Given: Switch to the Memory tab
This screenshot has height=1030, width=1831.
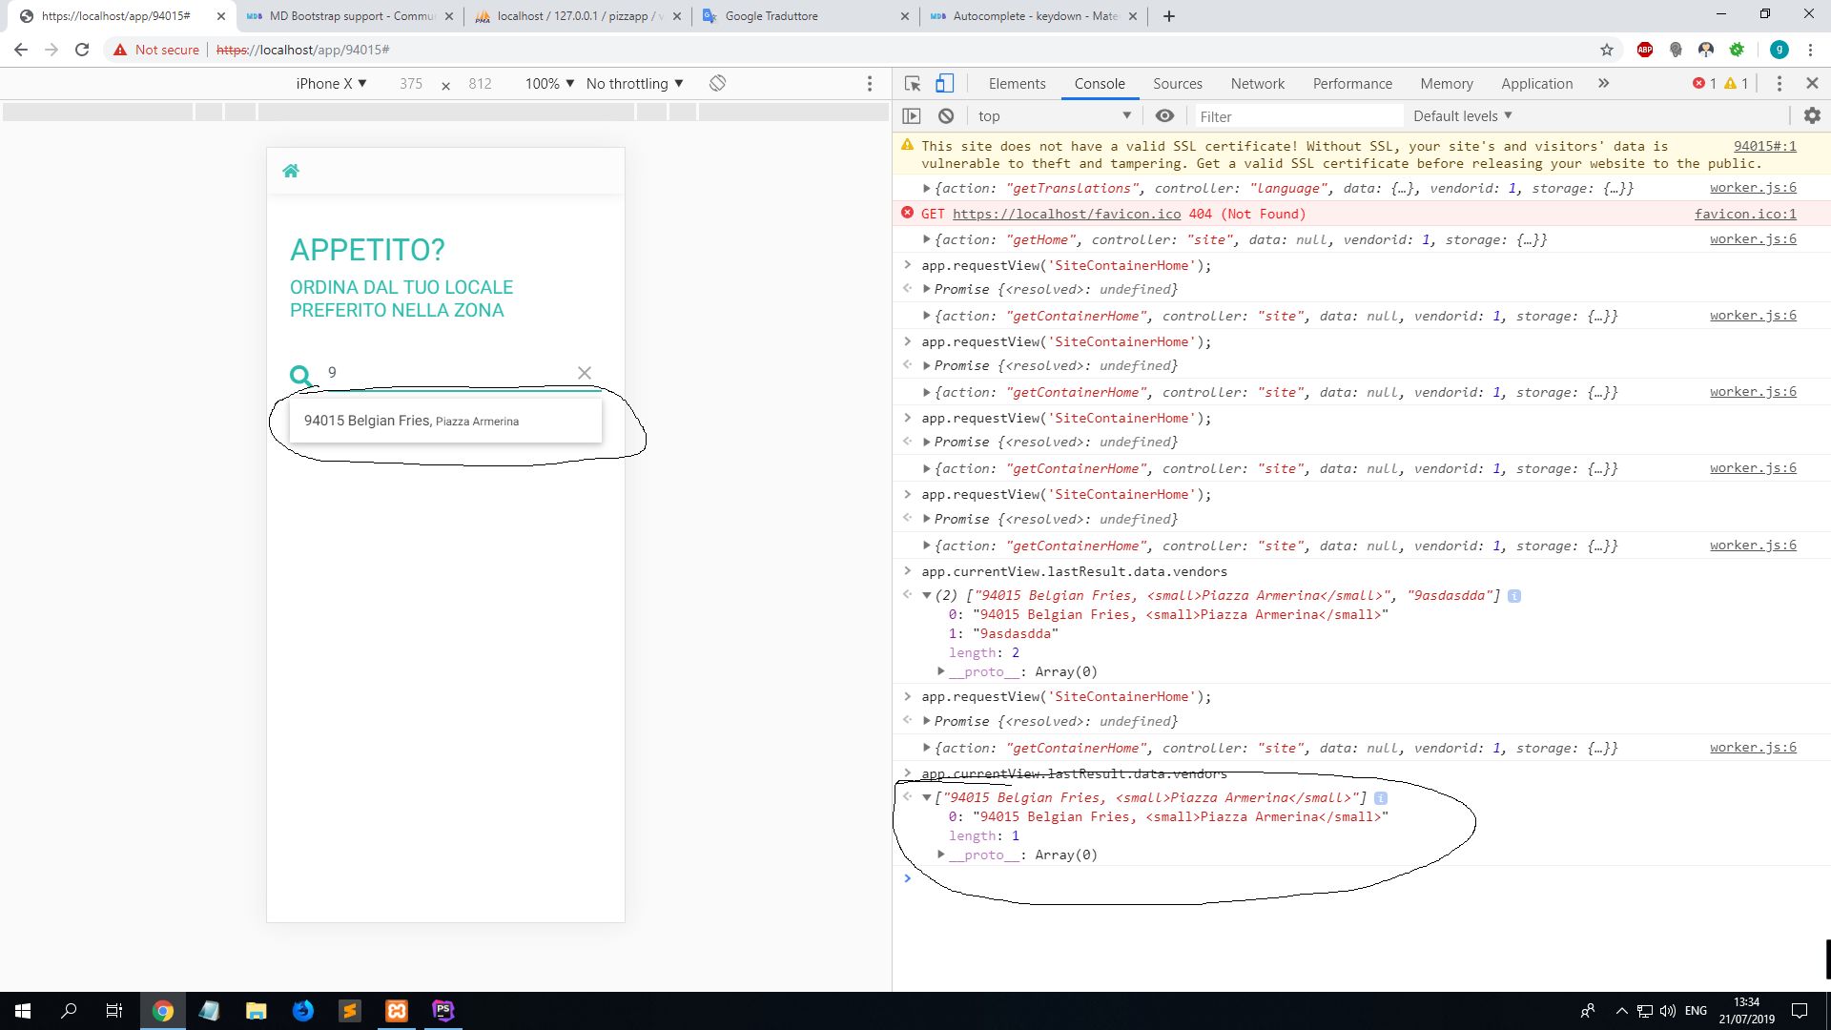Looking at the screenshot, I should (x=1447, y=84).
